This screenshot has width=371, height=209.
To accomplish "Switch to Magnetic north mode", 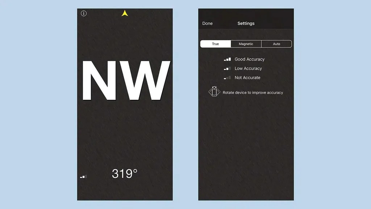I will coord(246,44).
